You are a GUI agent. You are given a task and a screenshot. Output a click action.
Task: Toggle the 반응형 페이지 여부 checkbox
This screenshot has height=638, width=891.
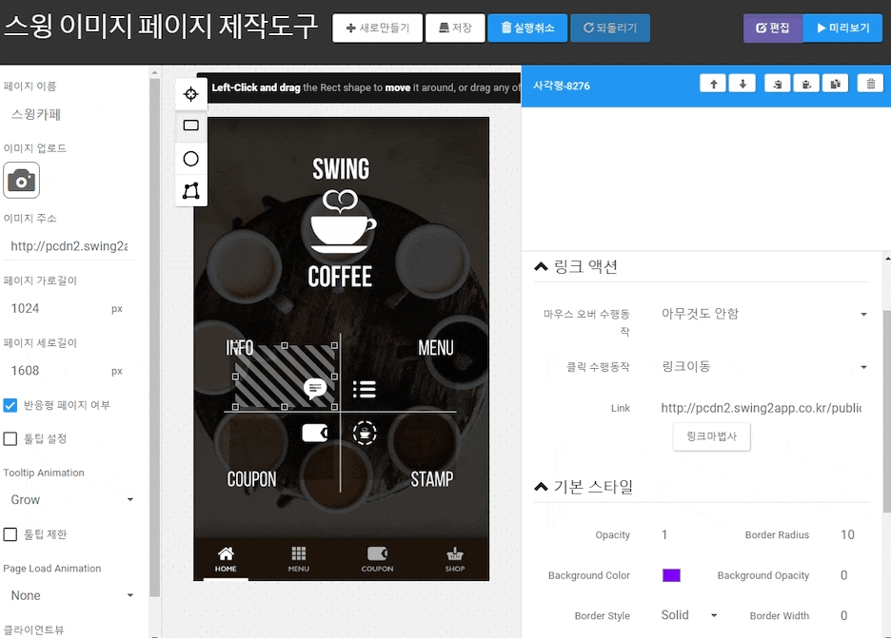[10, 405]
